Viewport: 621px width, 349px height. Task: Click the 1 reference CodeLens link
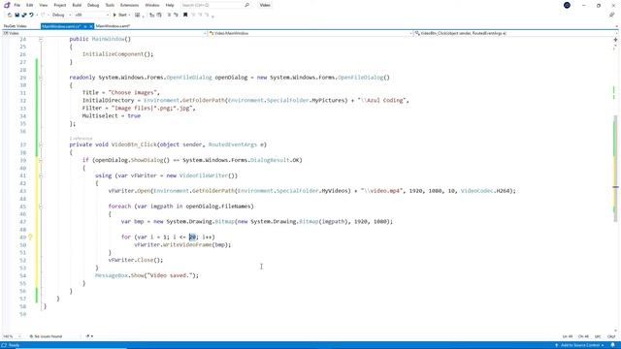(x=81, y=139)
